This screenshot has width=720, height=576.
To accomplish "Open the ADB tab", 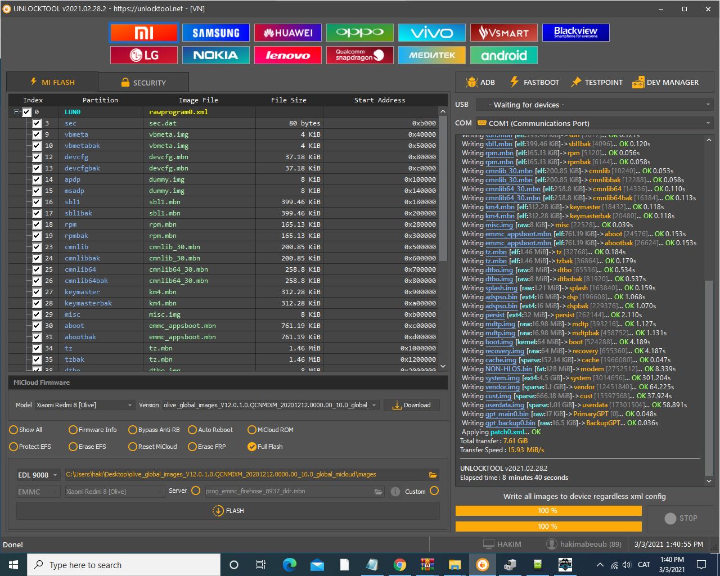I will point(480,82).
